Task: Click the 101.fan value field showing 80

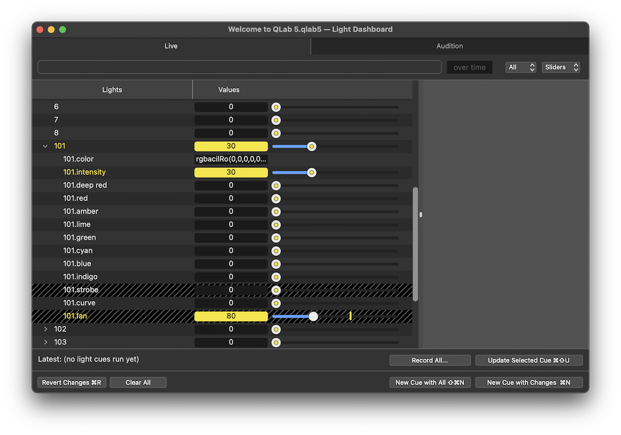Action: click(x=231, y=316)
